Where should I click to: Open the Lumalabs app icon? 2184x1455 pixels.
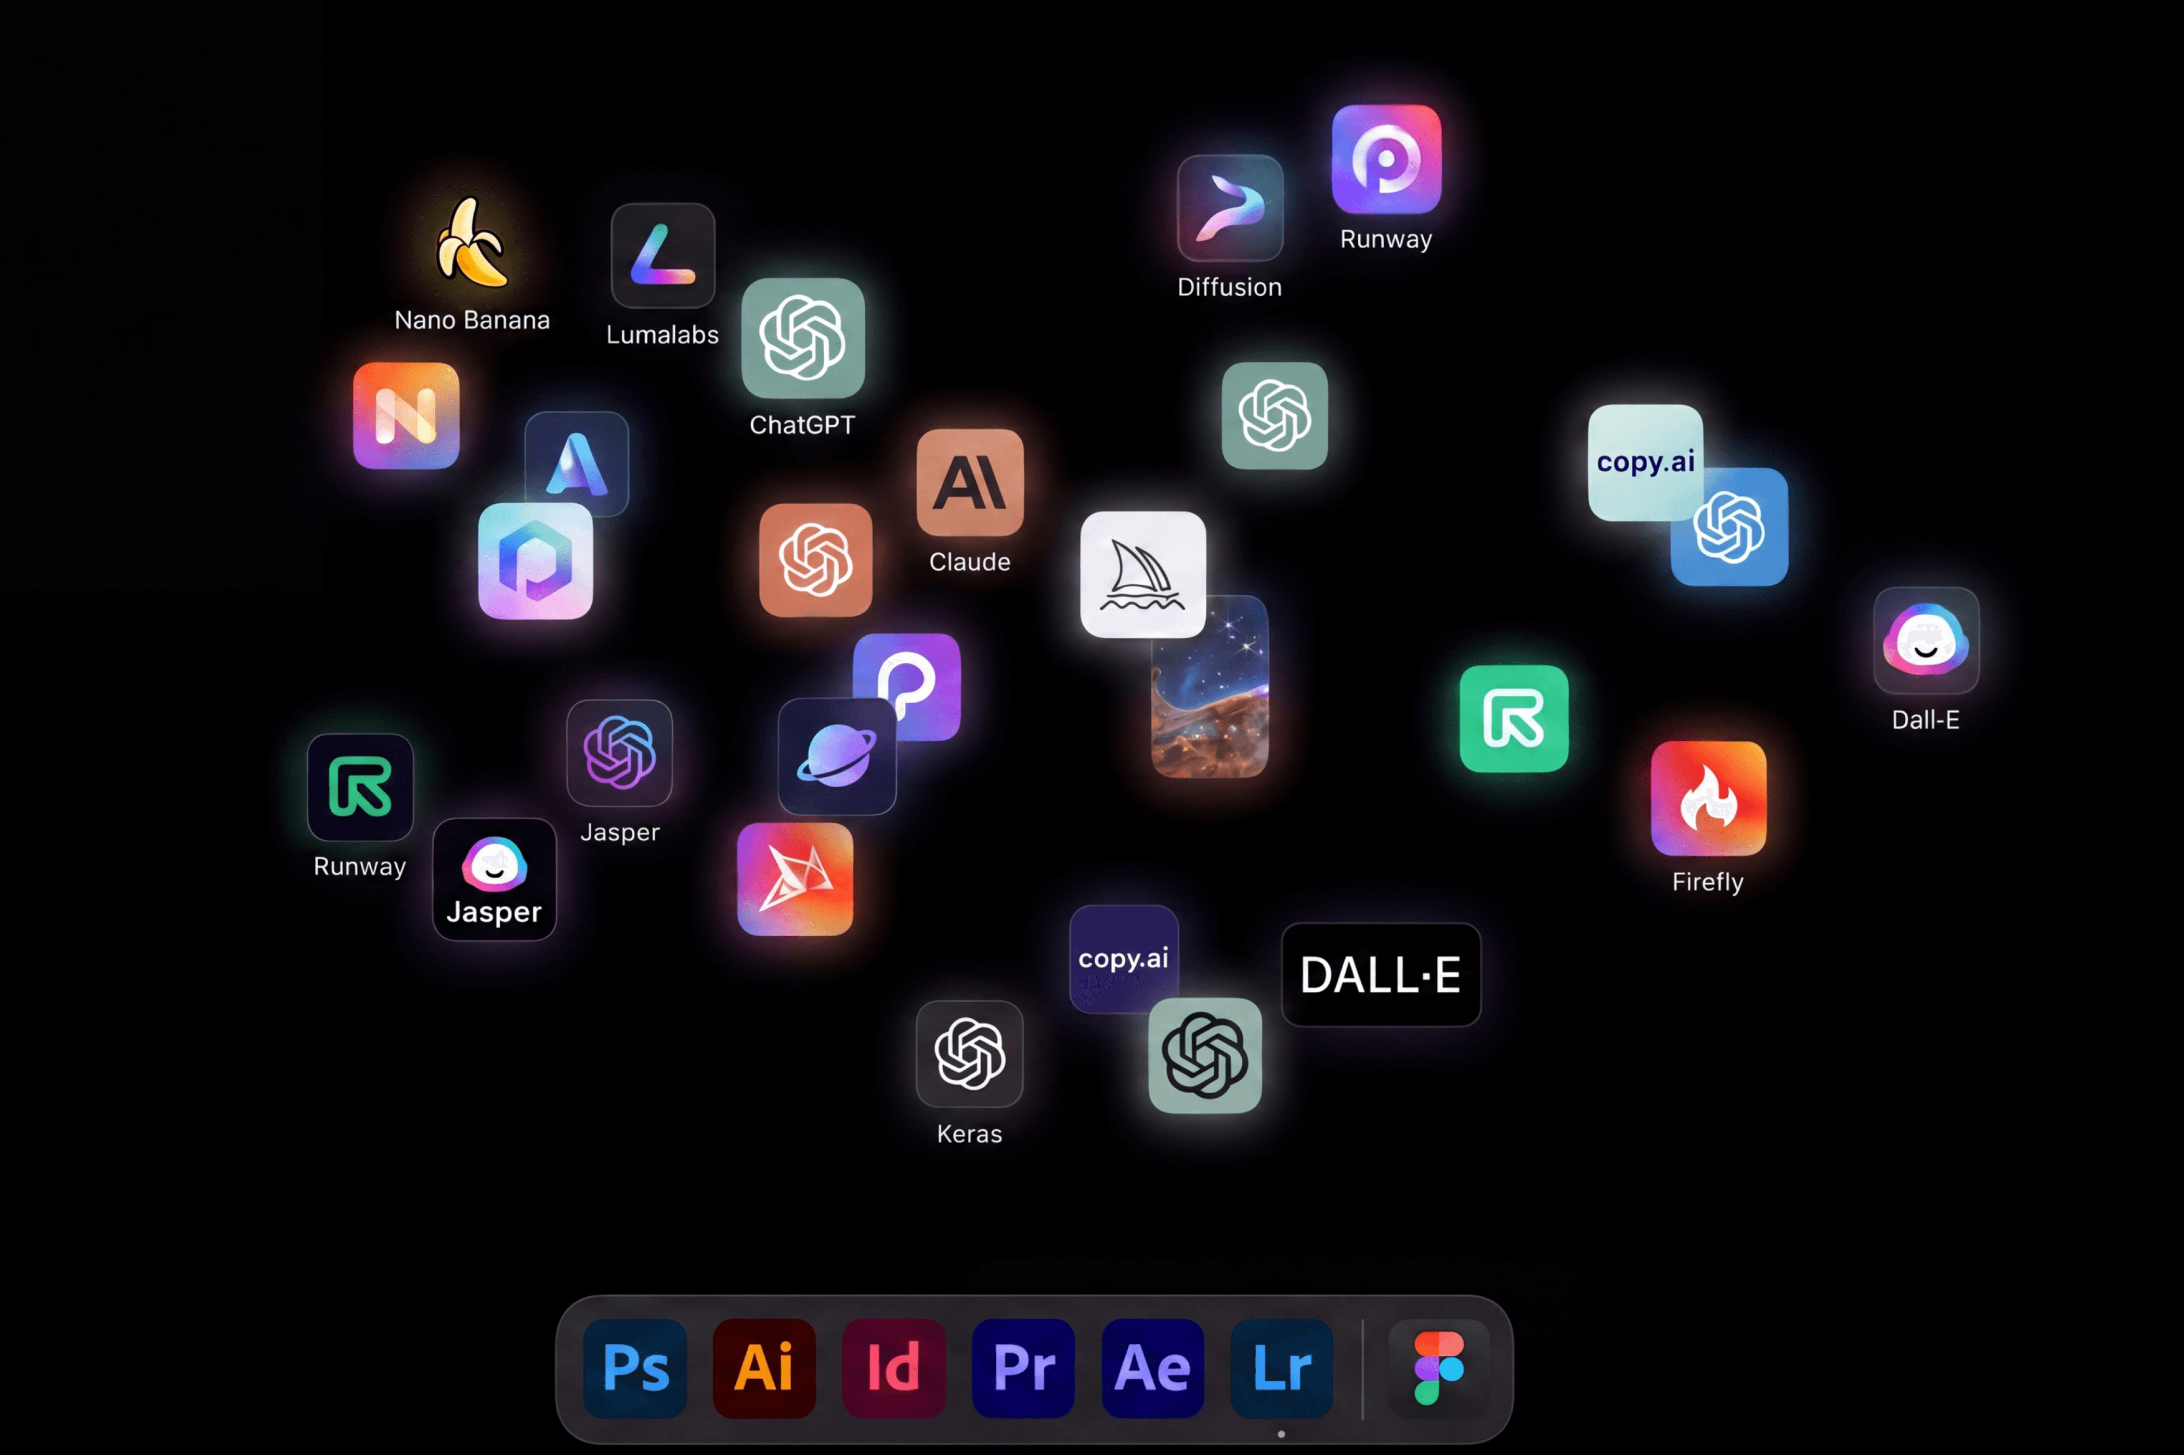click(662, 255)
